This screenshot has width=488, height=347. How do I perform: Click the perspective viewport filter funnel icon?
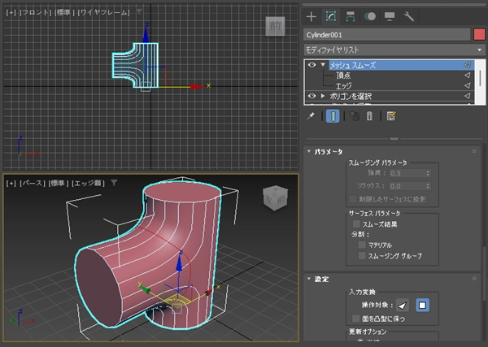pyautogui.click(x=114, y=183)
